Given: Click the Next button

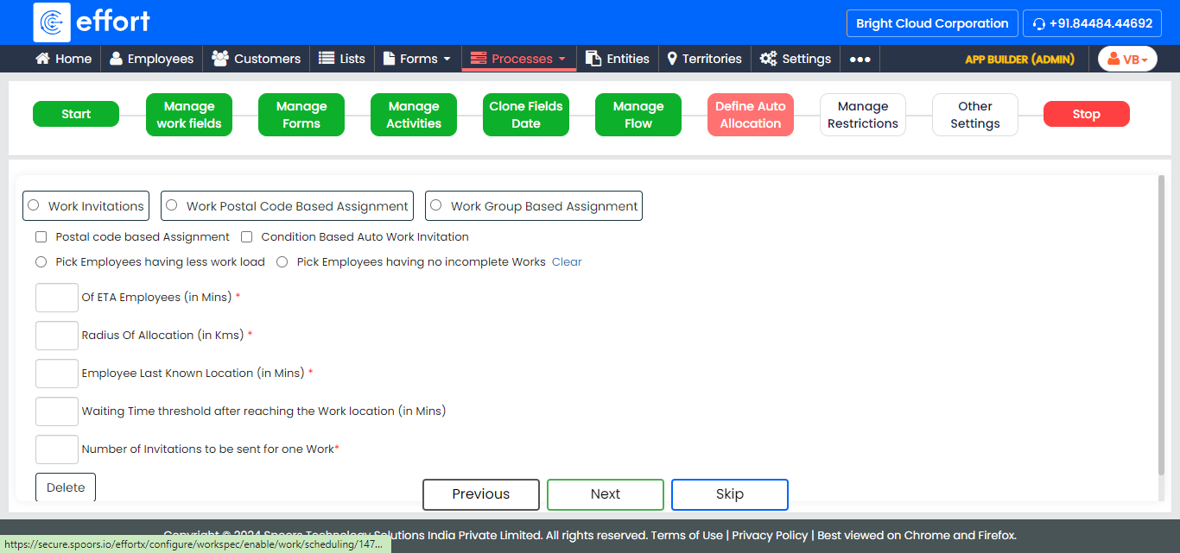Looking at the screenshot, I should click(605, 494).
